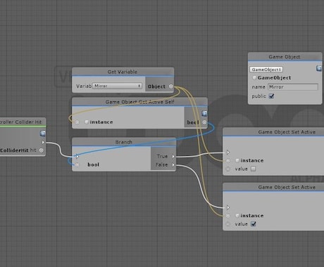
Task: Select the lower Game Object Set Active header
Action: (x=273, y=187)
